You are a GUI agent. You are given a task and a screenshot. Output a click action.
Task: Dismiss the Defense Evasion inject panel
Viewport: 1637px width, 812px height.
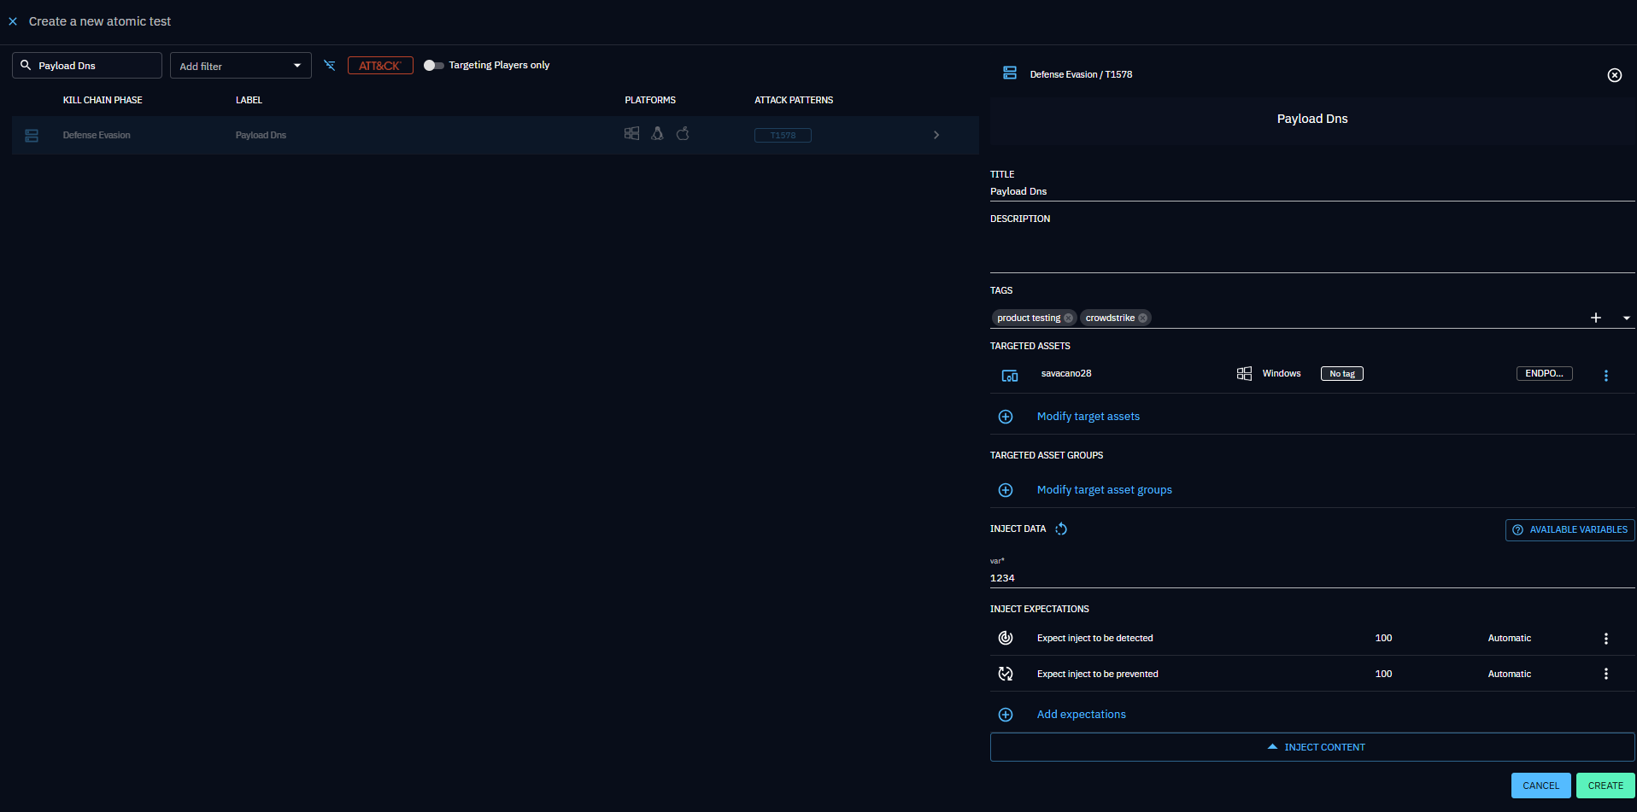click(1614, 75)
